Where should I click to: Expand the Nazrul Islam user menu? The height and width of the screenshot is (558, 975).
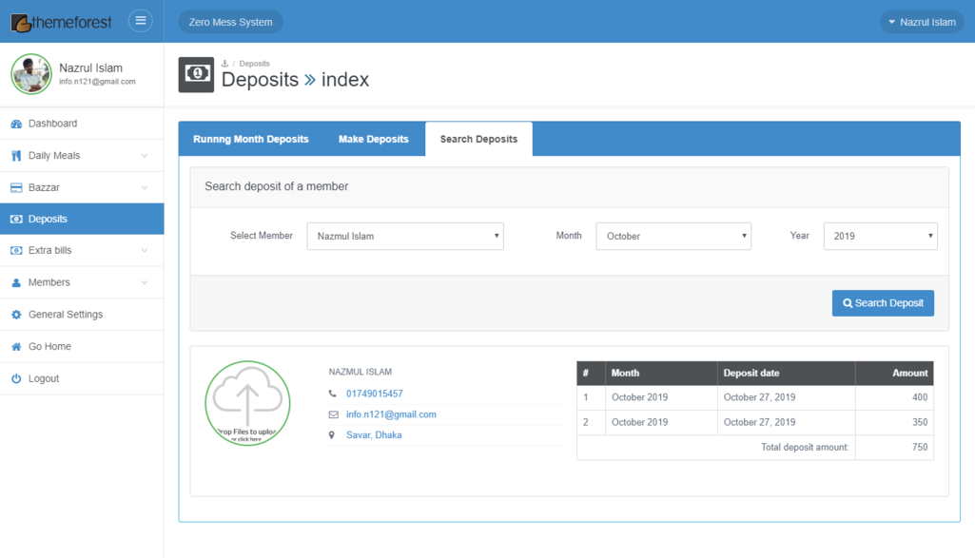point(921,22)
